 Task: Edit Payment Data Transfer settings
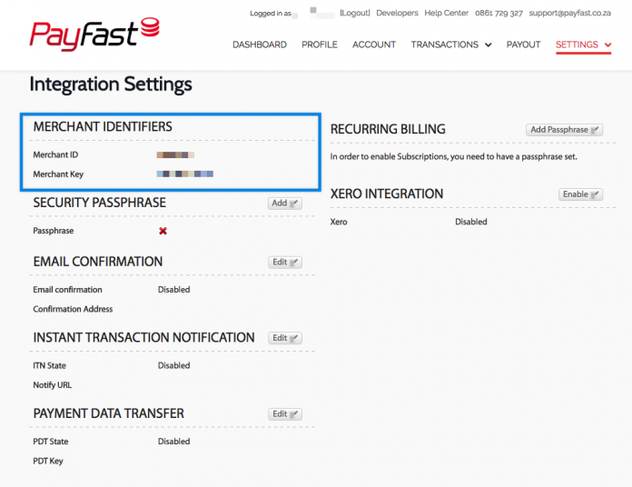tap(285, 414)
